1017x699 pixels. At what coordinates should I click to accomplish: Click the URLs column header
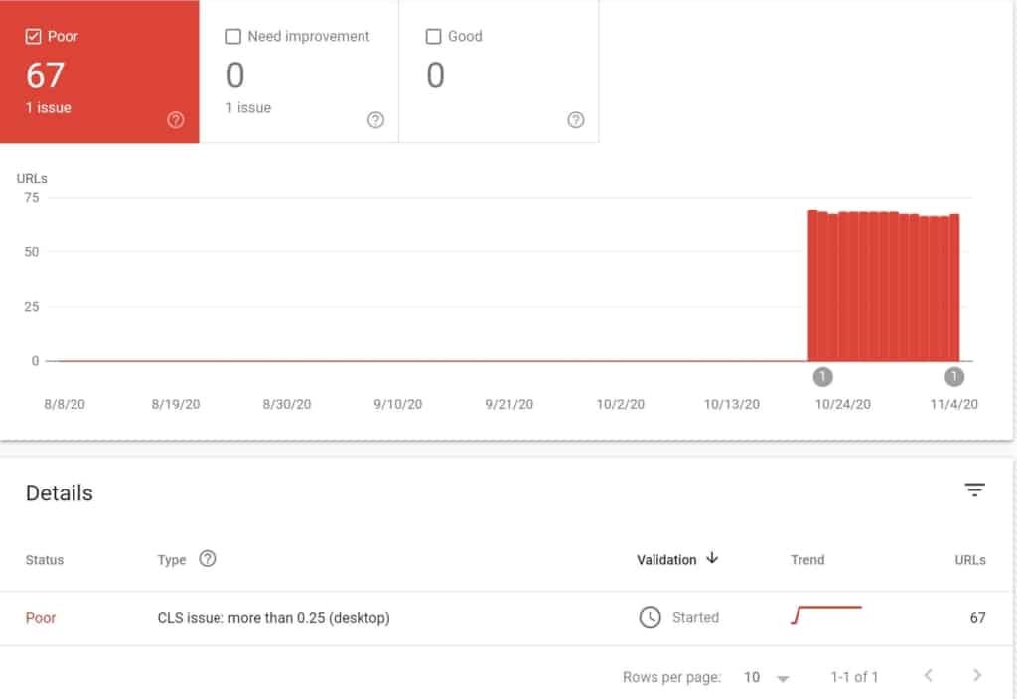(969, 560)
